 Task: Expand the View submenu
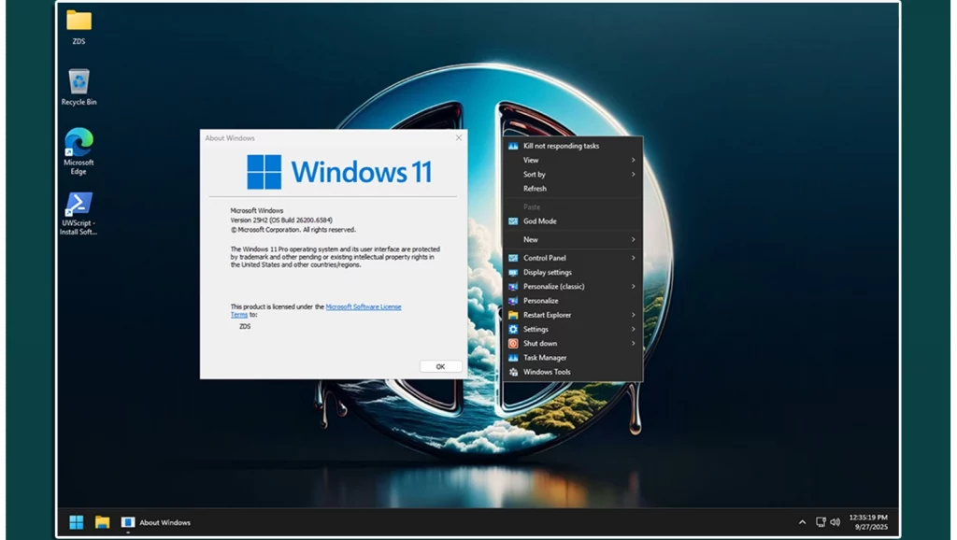(x=572, y=160)
